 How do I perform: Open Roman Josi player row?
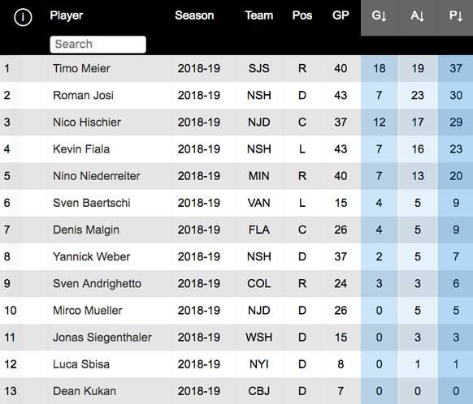click(236, 95)
